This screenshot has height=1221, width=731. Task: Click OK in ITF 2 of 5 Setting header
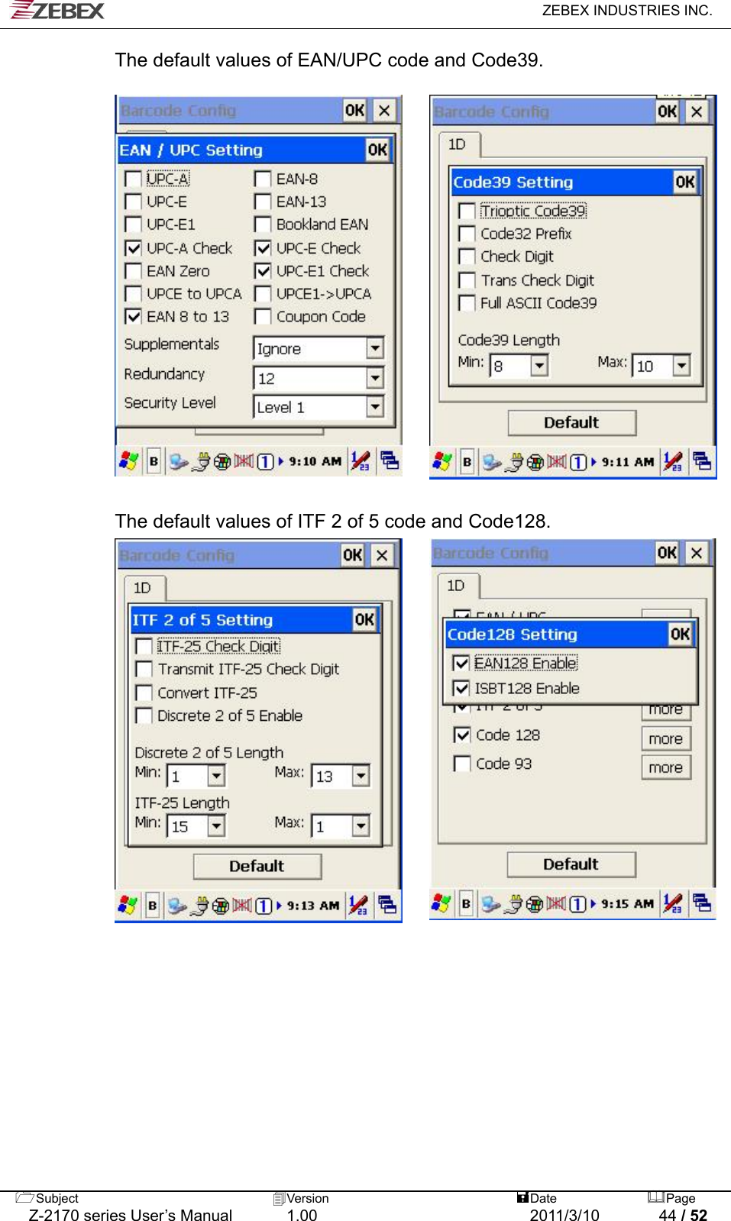coord(364,619)
